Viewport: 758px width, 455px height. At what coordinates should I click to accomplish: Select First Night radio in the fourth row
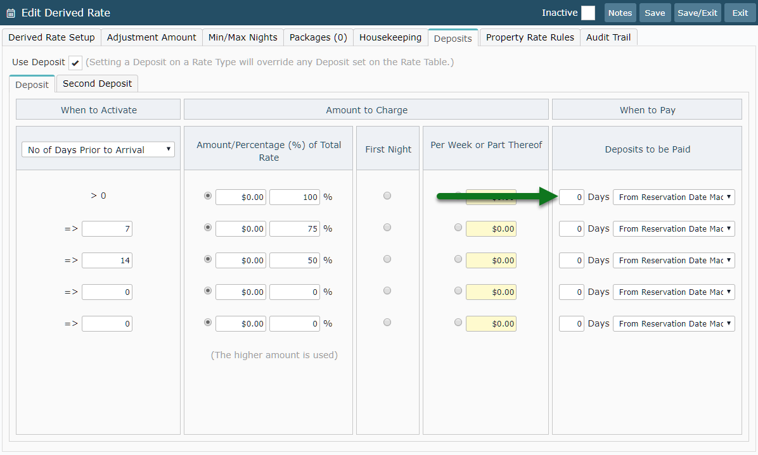coord(387,290)
